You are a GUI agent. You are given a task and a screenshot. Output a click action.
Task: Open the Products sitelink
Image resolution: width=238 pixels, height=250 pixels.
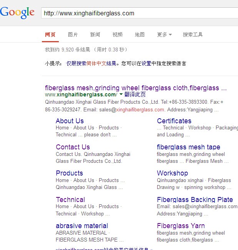pos(70,173)
